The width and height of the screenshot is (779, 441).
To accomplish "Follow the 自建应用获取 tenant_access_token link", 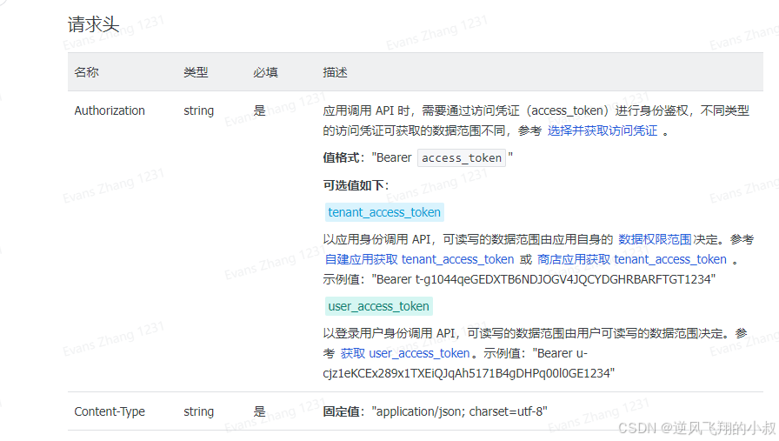I will (x=419, y=259).
